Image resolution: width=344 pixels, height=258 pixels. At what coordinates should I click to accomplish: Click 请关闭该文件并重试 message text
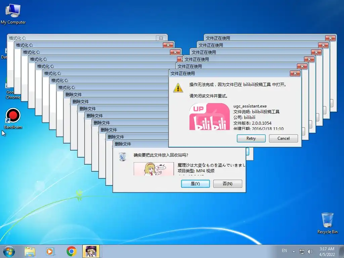point(208,96)
